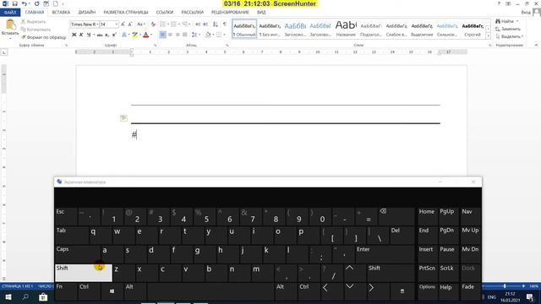The image size is (541, 304).
Task: Open line spacing options
Action: click(x=194, y=35)
